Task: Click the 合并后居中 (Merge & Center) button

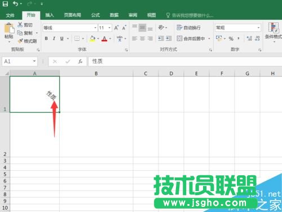Action: [191, 38]
